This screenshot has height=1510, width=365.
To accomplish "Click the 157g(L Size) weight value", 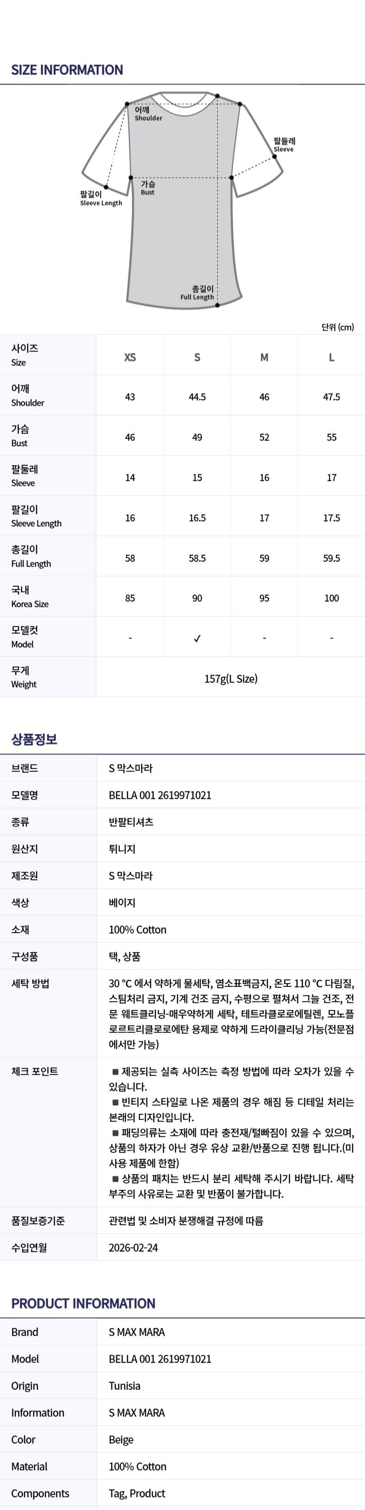I will (x=231, y=679).
